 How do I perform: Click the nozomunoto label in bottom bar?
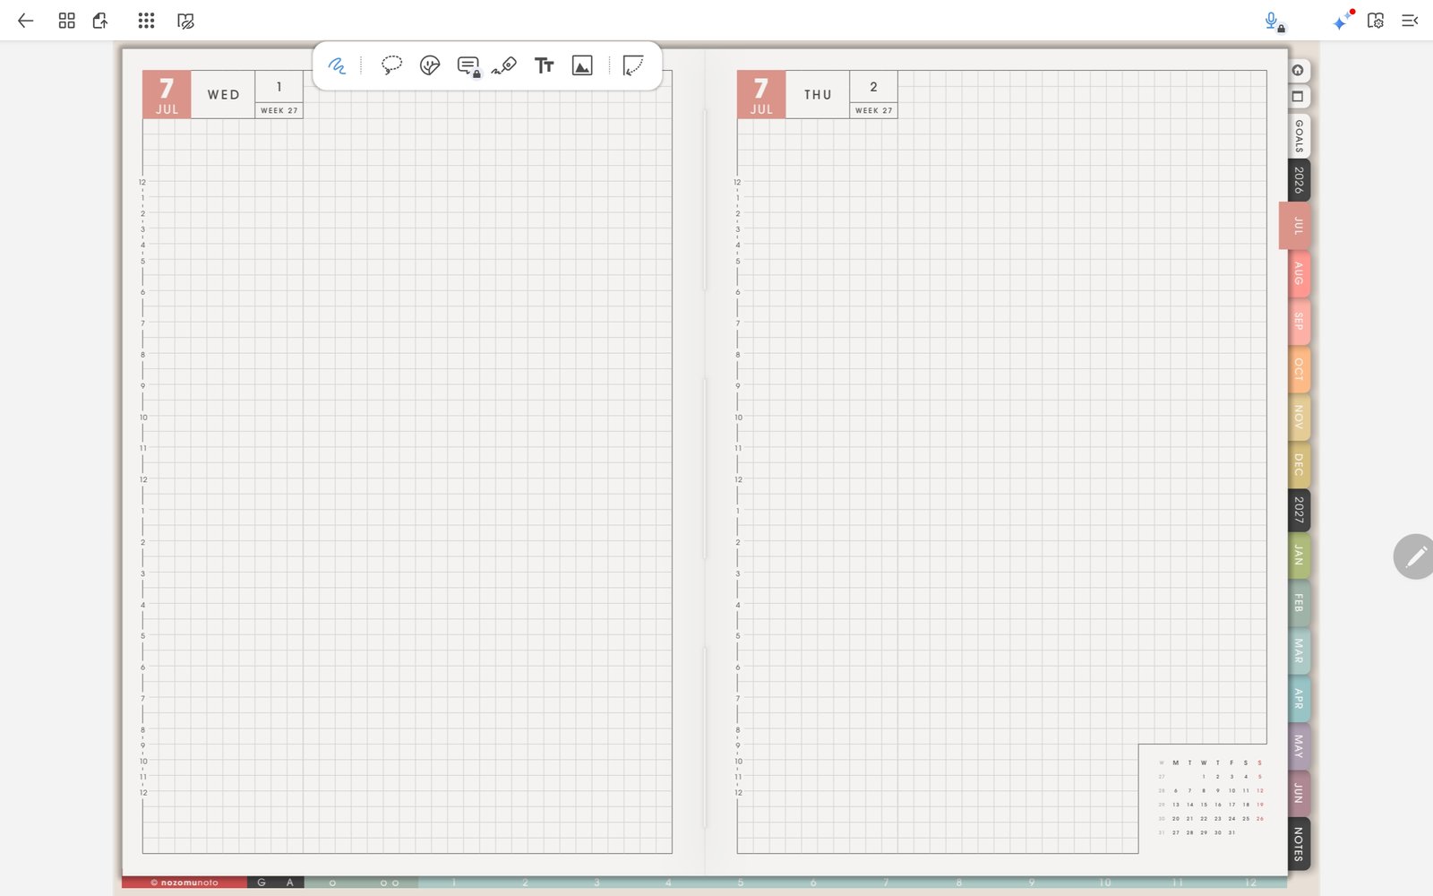(184, 883)
